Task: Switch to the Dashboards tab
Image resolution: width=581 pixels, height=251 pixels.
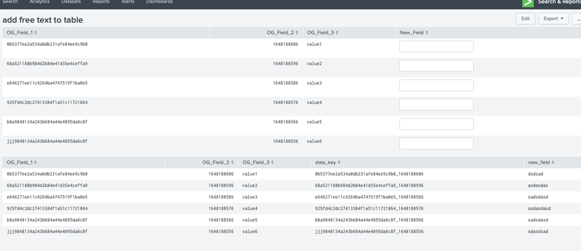Action: 159,2
